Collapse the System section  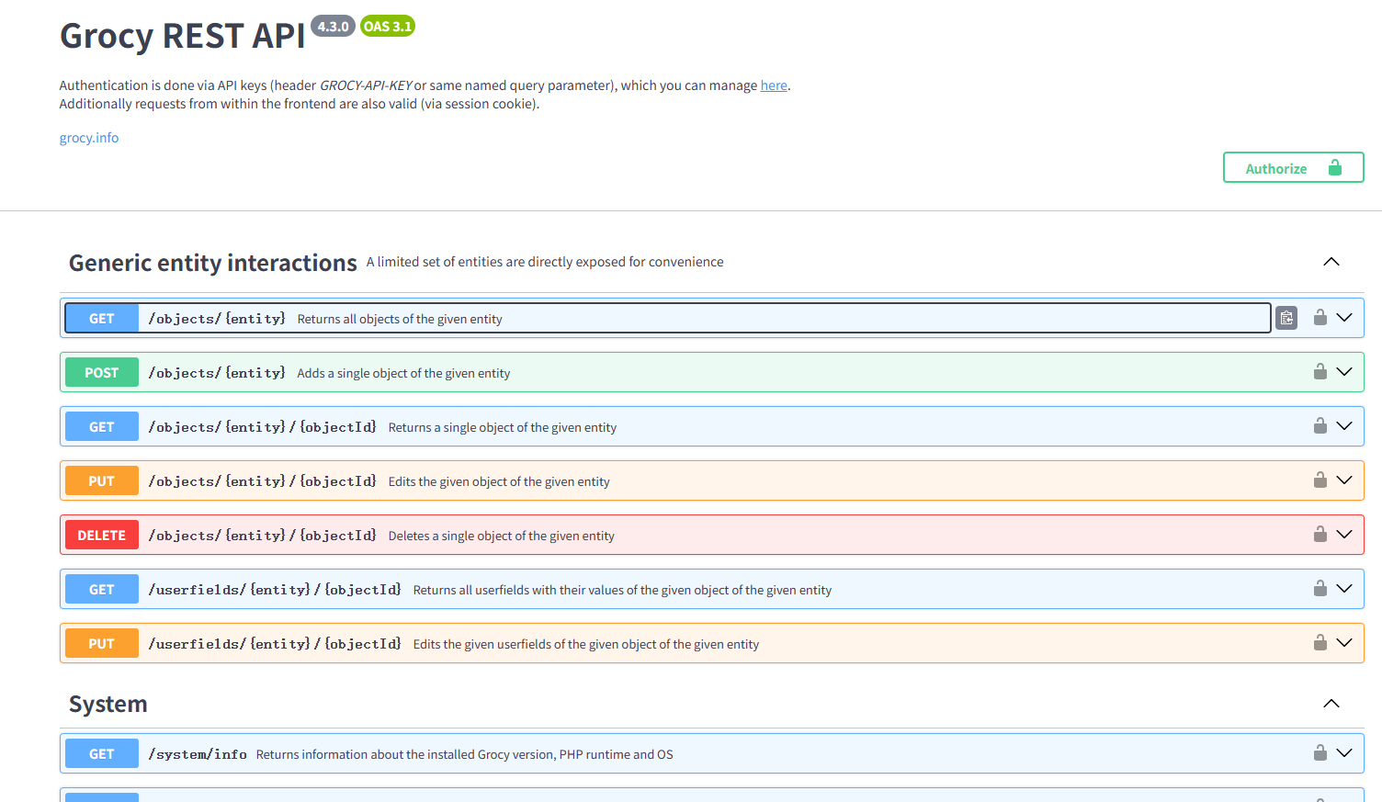tap(1331, 704)
